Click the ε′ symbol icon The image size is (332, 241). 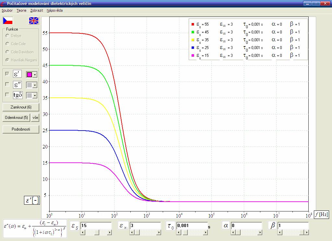point(17,74)
